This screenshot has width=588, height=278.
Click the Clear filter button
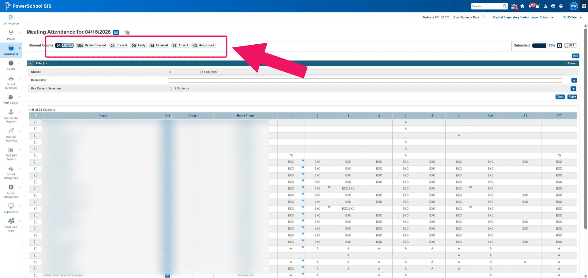point(560,97)
